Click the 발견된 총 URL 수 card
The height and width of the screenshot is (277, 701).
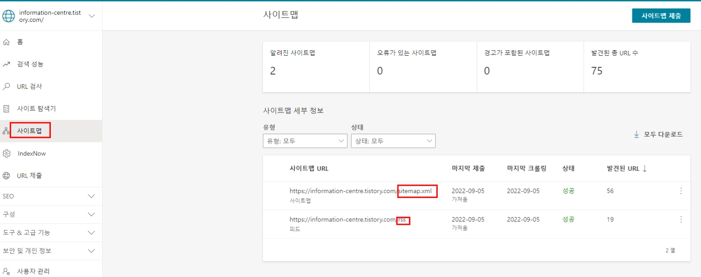tap(637, 67)
